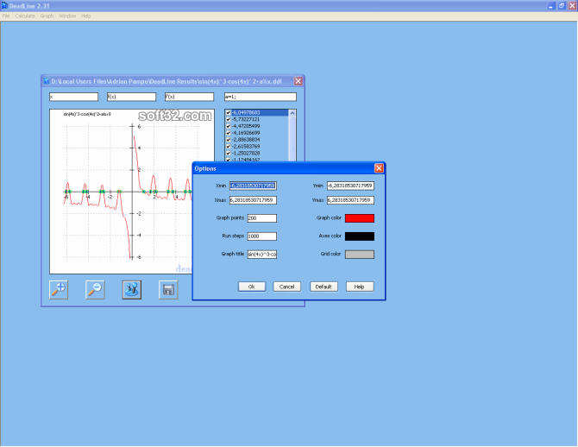Screen dimensions: 578x447
Task: Click the save floppy disk icon
Action: (x=168, y=289)
